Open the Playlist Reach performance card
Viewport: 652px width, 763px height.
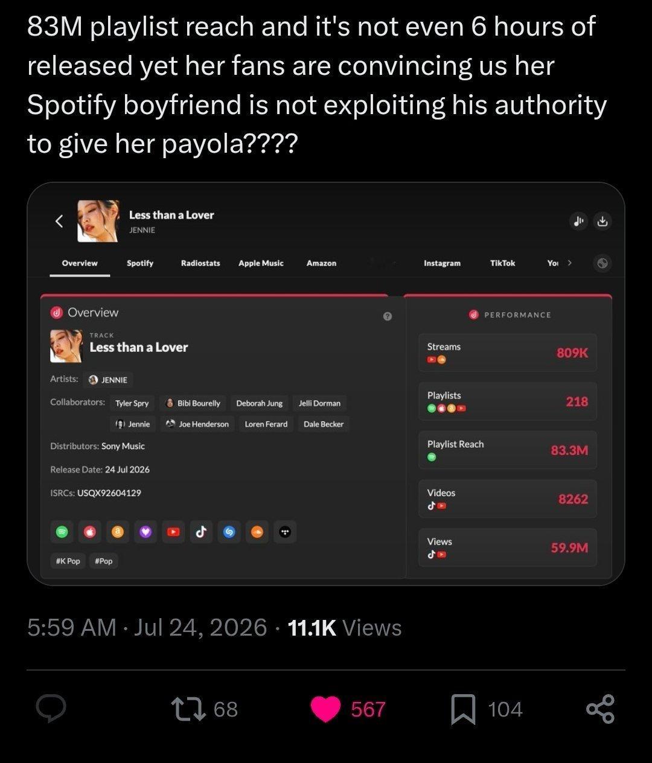[508, 450]
